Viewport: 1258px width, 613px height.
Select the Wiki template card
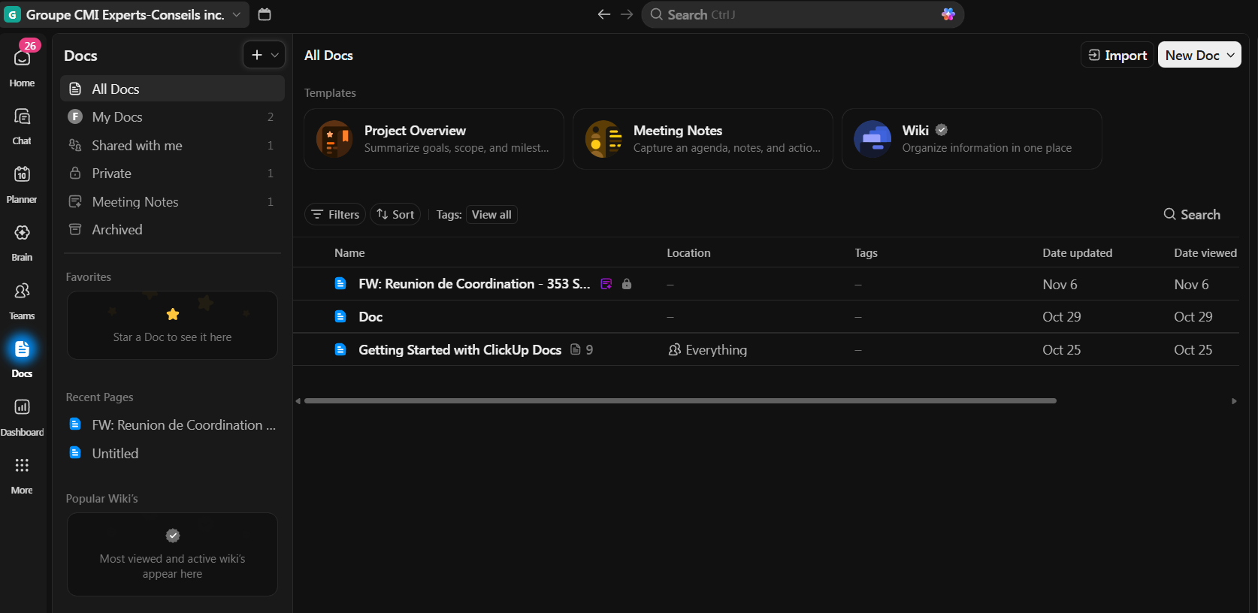click(x=972, y=139)
